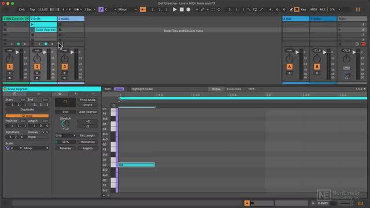Click the tempo field showing 111.00

(43, 9)
